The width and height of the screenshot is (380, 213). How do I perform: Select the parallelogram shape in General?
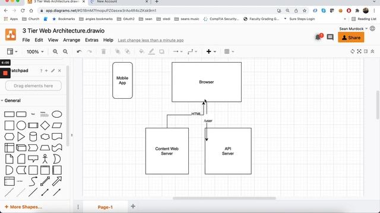[57, 125]
